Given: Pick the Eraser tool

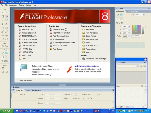Looking at the screenshot, I should 6,39.
